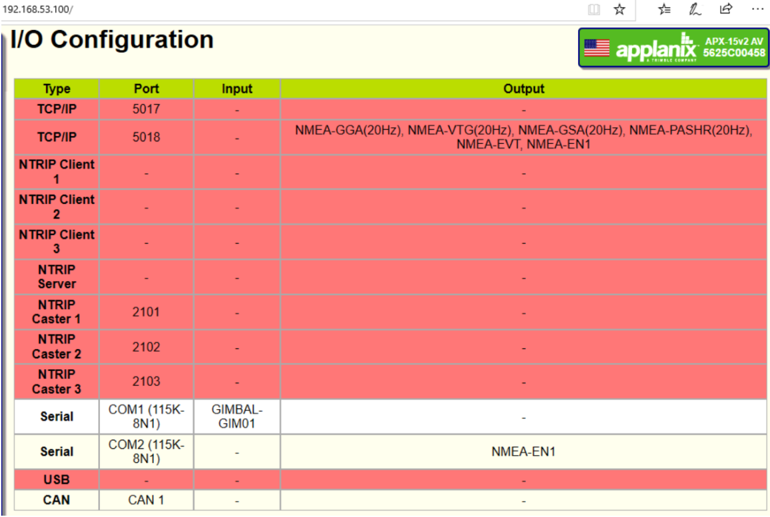The height and width of the screenshot is (517, 770).
Task: Click the Serial label for COM2 row
Action: (x=57, y=451)
